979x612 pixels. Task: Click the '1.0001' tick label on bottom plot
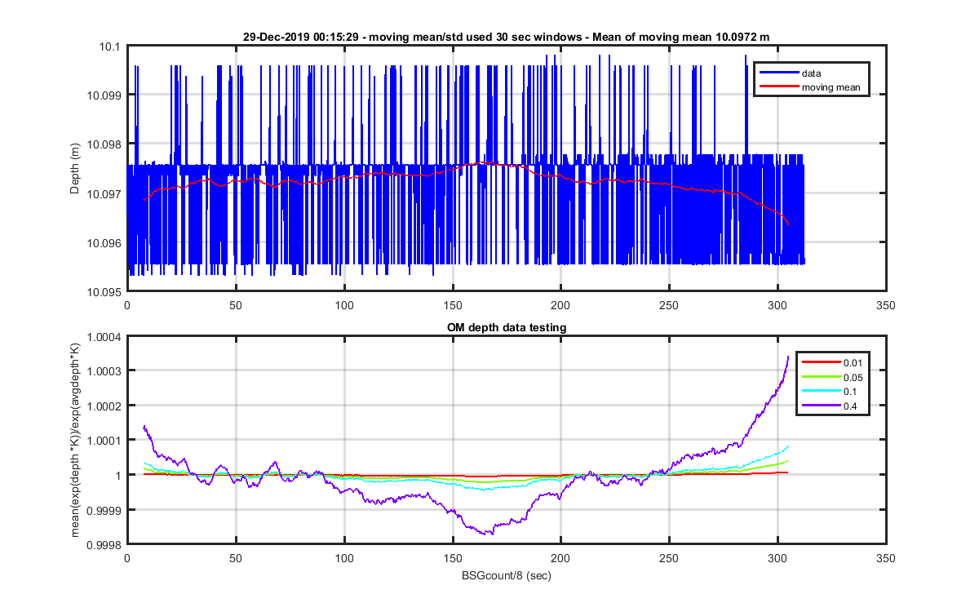(106, 441)
